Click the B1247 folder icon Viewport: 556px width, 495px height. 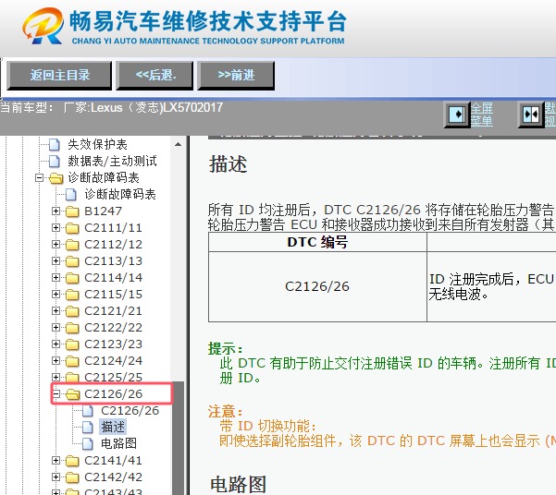72,211
